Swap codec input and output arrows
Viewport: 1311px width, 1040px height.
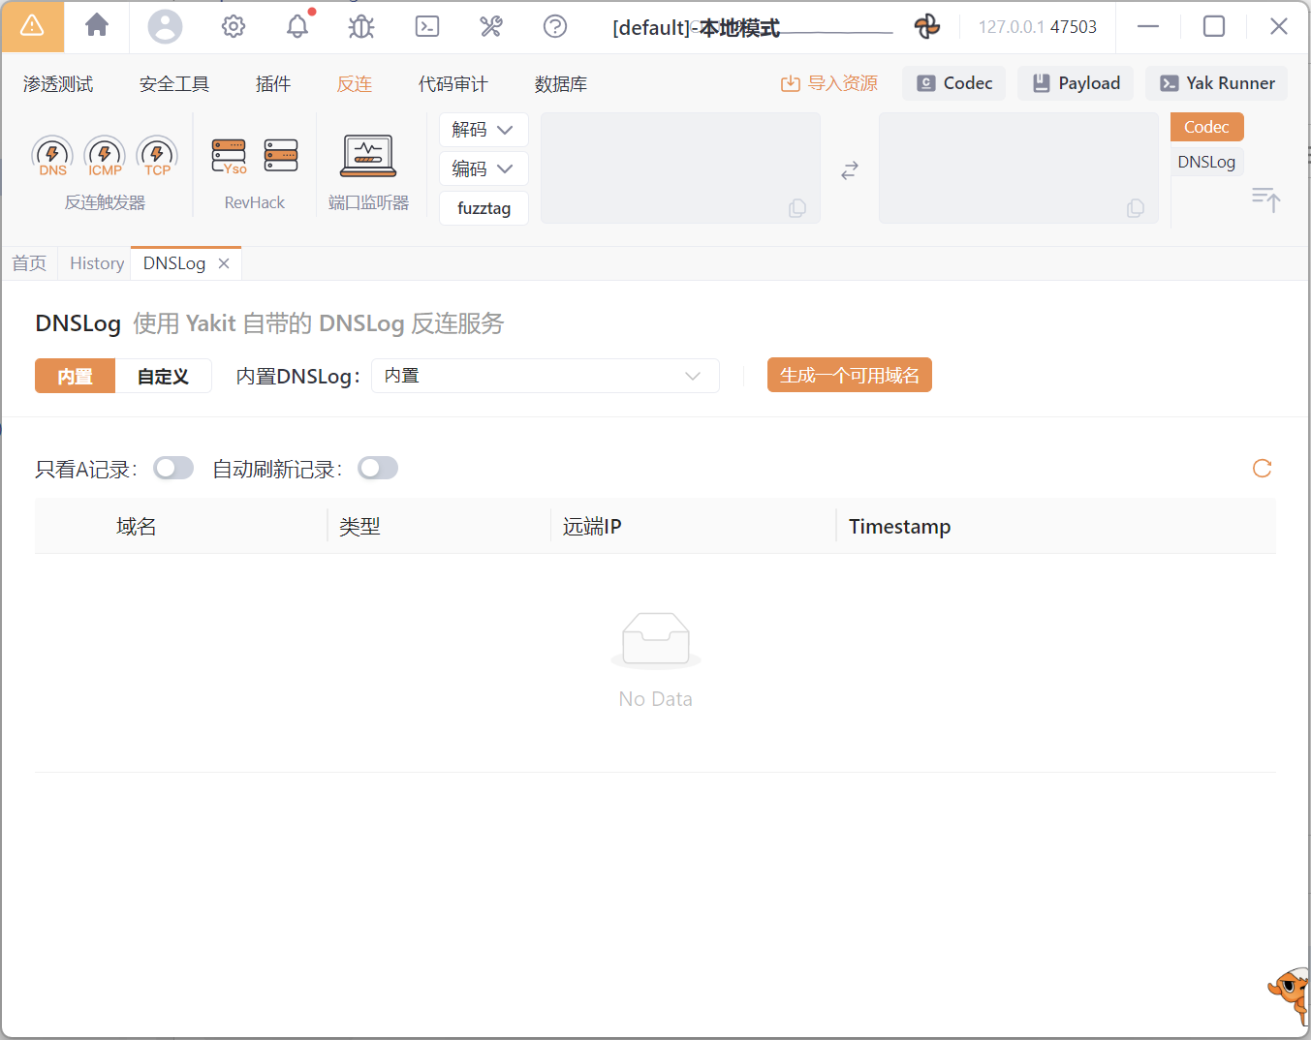click(x=850, y=170)
